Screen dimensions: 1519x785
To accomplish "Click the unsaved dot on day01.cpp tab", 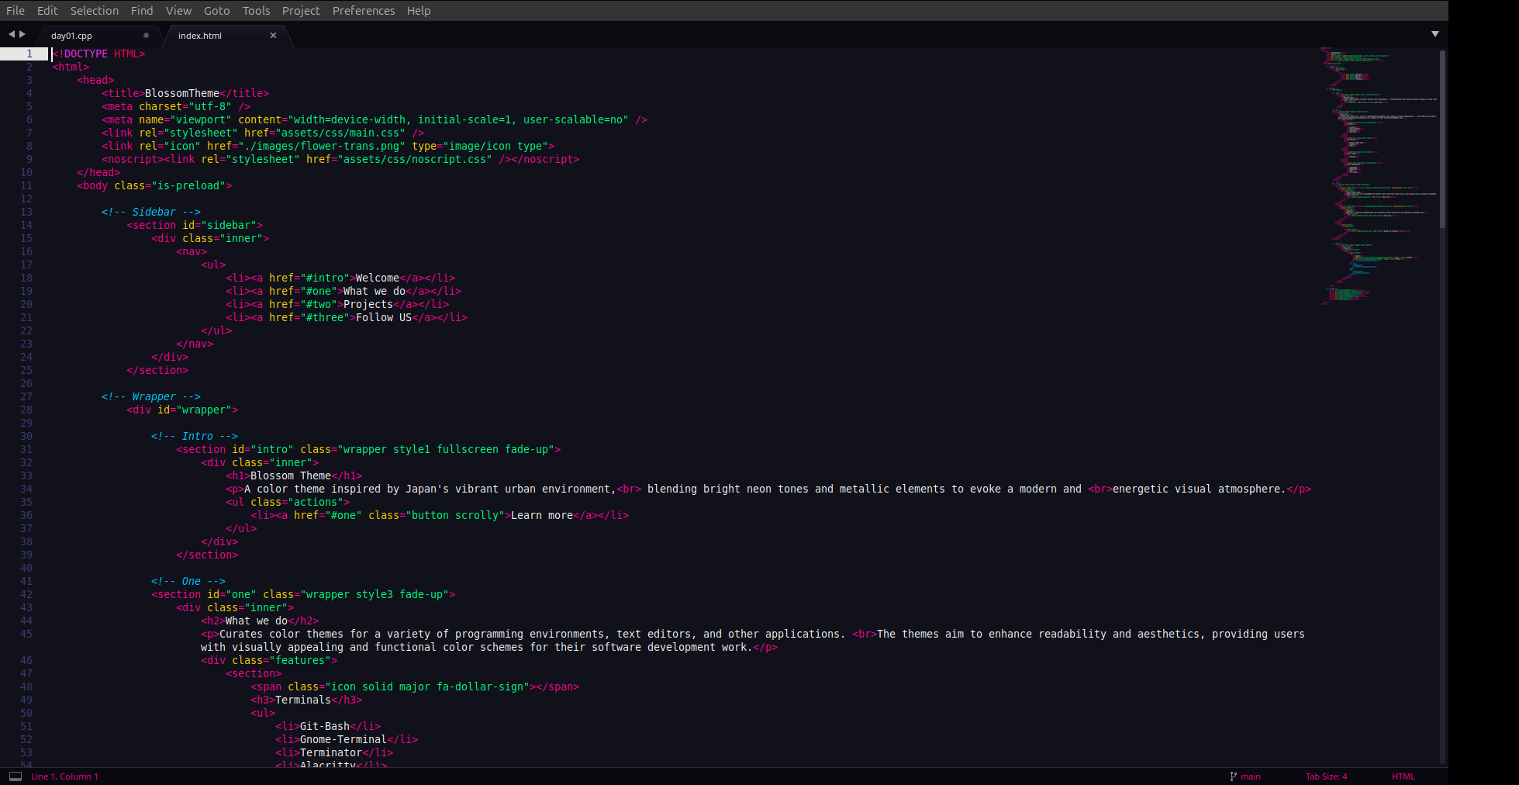I will click(146, 35).
